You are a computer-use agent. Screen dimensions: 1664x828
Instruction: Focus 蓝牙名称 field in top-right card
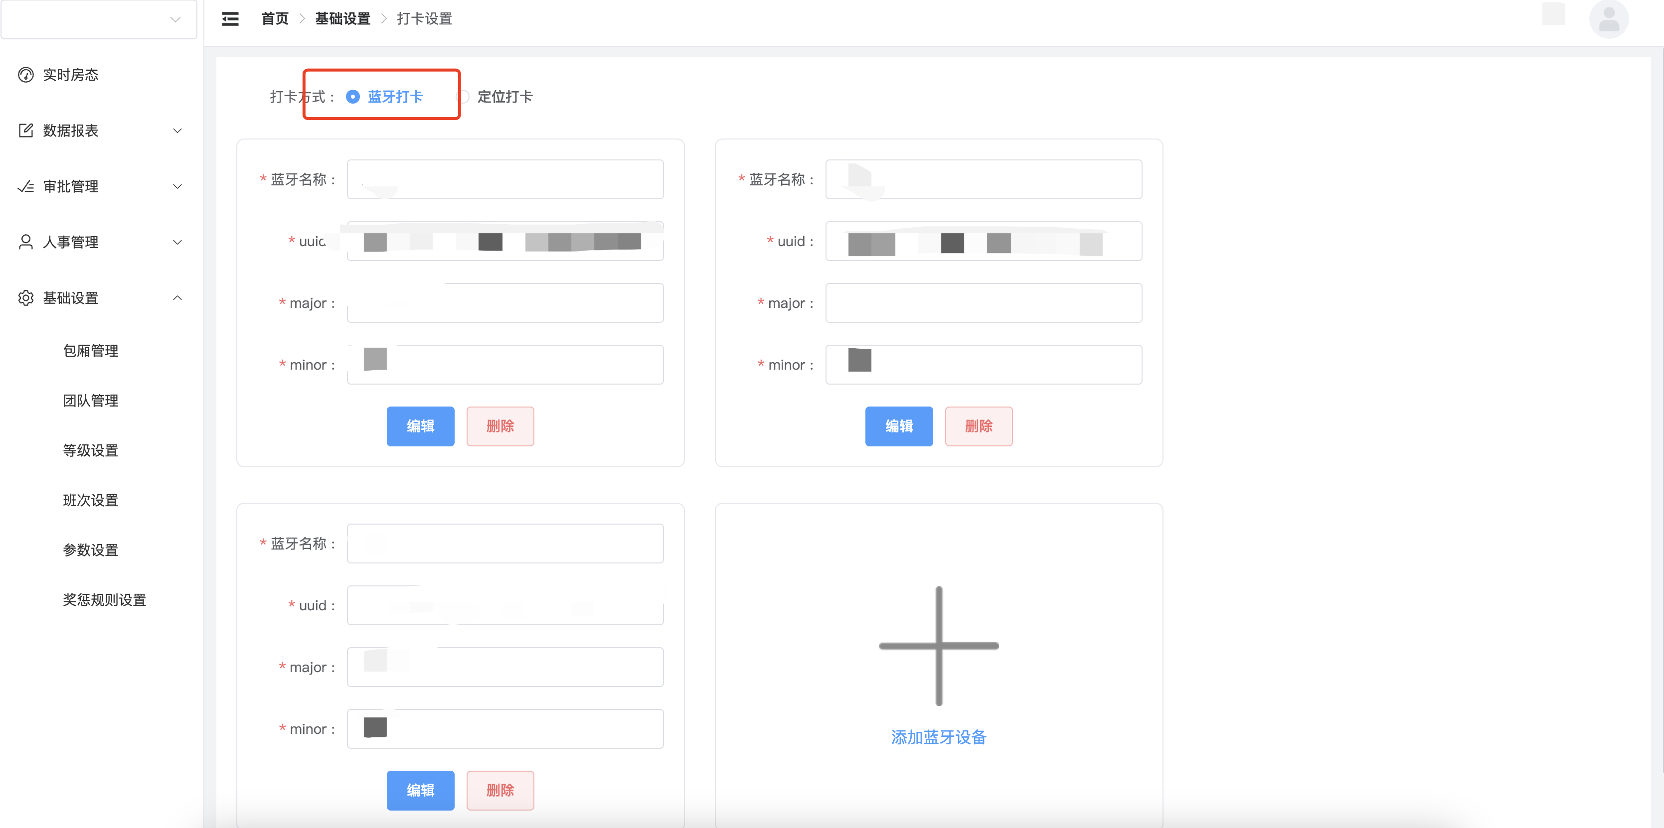click(x=984, y=179)
